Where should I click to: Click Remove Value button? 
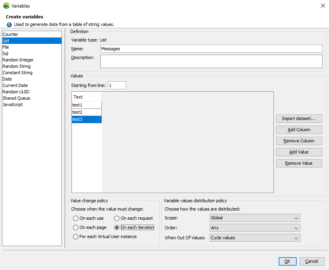pyautogui.click(x=299, y=163)
